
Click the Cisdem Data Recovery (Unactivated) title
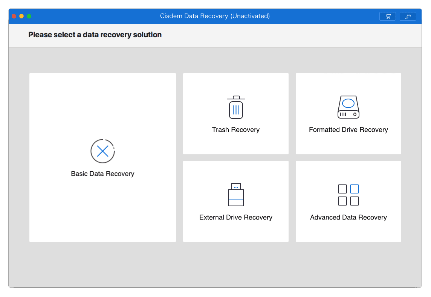click(215, 16)
